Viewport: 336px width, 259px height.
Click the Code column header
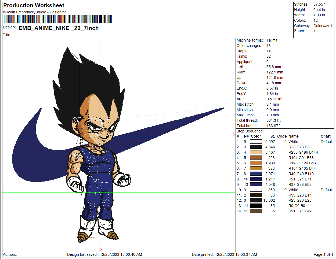(x=282, y=136)
